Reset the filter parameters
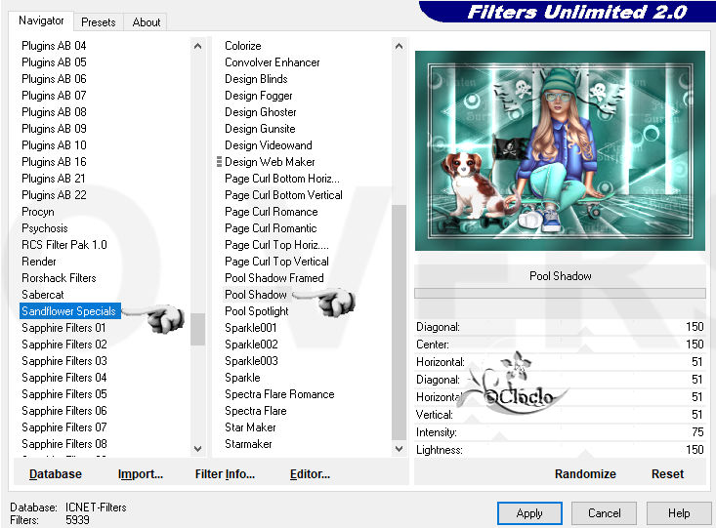Screen dimensions: 716x528 667,474
